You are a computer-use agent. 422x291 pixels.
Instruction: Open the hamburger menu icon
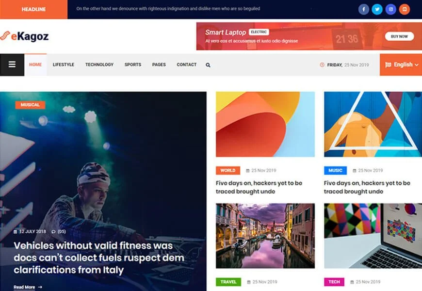coord(12,65)
